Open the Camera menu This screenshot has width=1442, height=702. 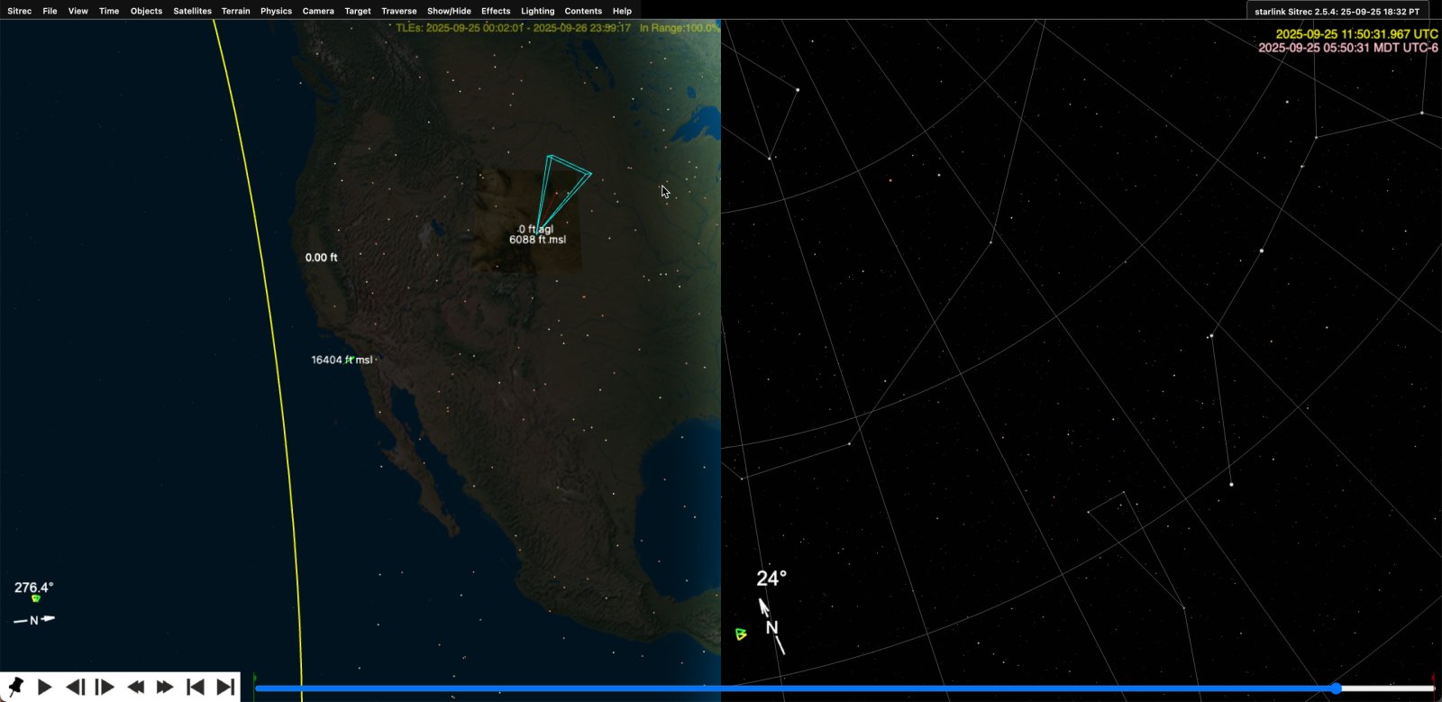click(317, 11)
